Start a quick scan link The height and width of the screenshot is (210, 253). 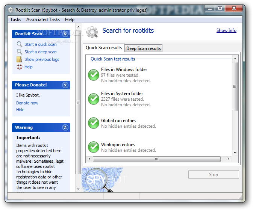tap(41, 44)
